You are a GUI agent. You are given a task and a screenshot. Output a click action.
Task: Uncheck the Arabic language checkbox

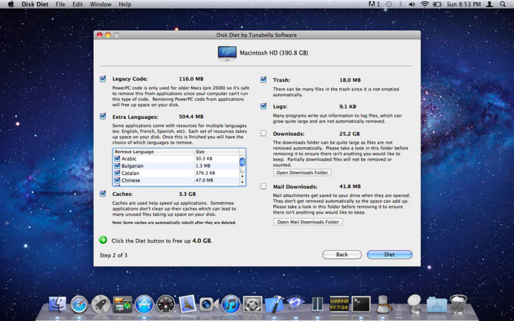[118, 159]
